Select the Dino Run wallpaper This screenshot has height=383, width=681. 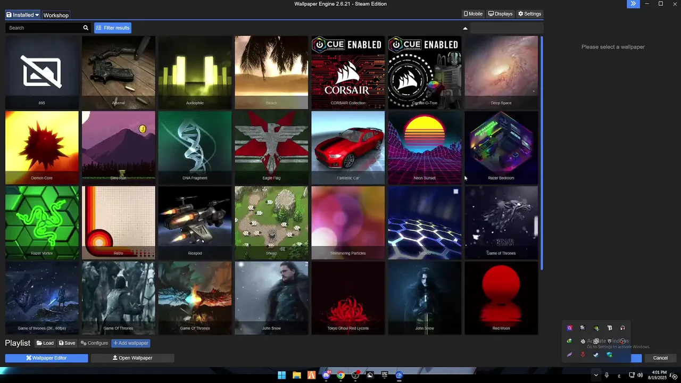coord(119,147)
